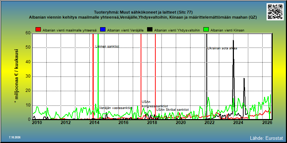Viewport: 287px width, 143px height.
Task: Click the date stamp '7.10.2026'
Action: pos(15,137)
